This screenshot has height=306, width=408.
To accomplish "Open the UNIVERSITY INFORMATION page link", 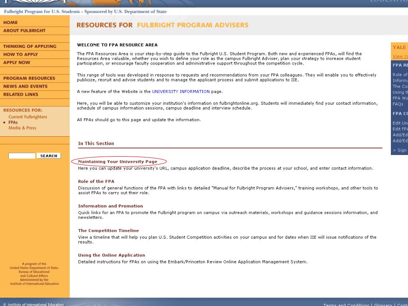I will coord(181,92).
